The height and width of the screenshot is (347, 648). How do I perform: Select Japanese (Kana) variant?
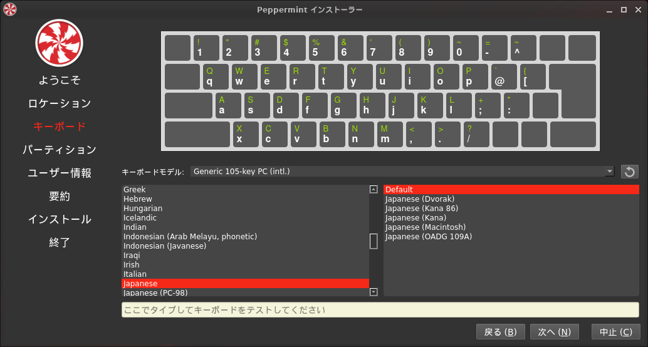coord(511,218)
